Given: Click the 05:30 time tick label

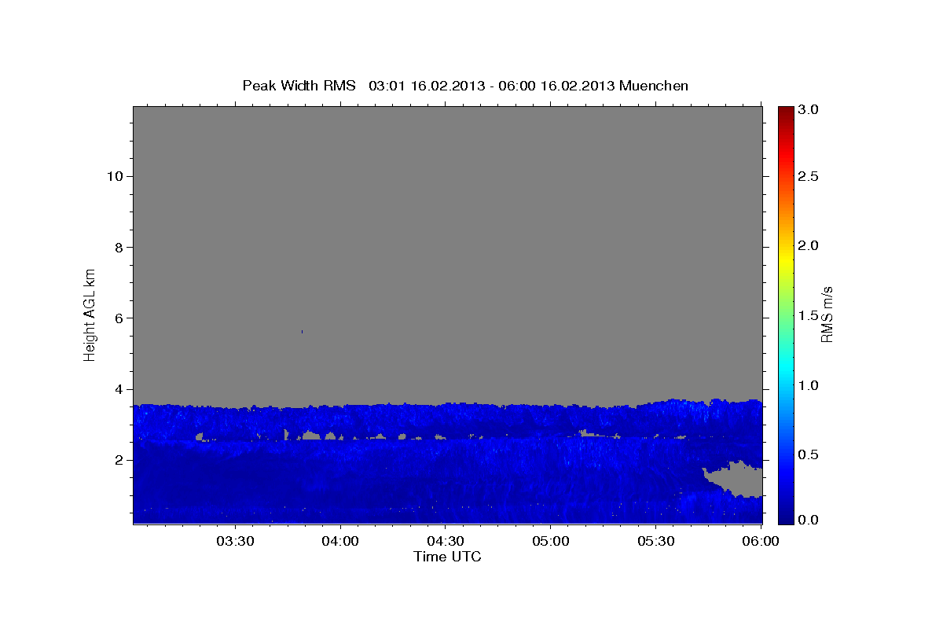Looking at the screenshot, I should [656, 541].
